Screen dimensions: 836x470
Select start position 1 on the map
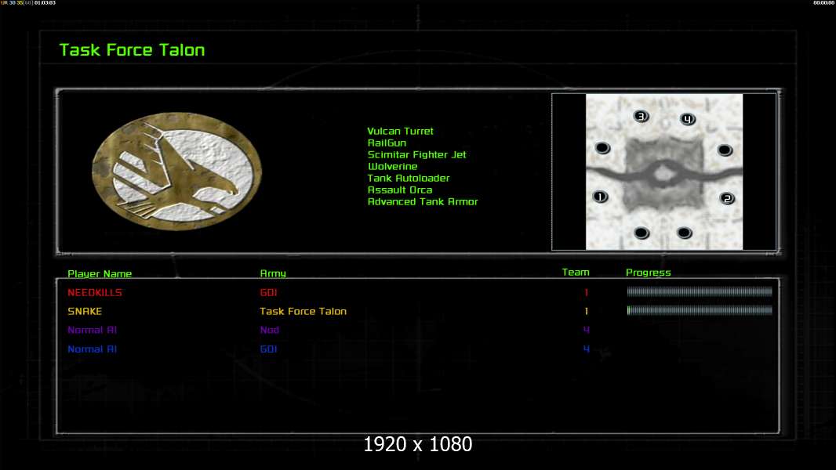(601, 197)
